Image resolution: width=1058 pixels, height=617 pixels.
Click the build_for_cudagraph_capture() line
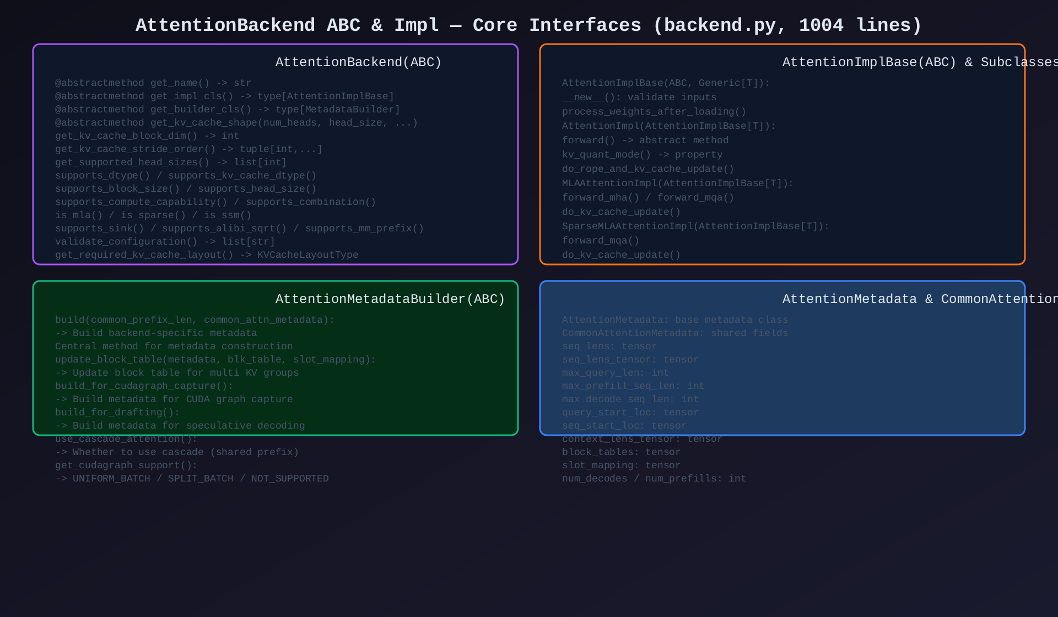coord(144,386)
